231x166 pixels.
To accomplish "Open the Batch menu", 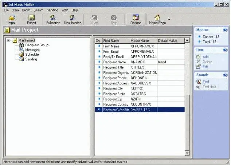I will point(26,10).
